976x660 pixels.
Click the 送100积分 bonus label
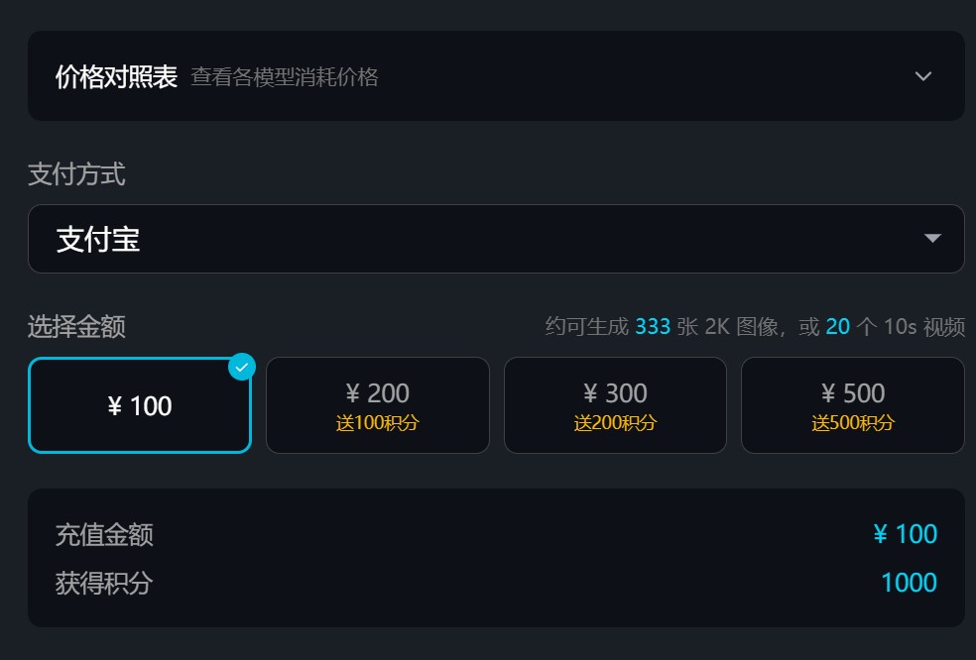[x=377, y=422]
